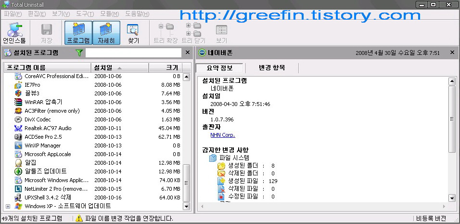Click the 생성된 파일 icon

click(221, 181)
